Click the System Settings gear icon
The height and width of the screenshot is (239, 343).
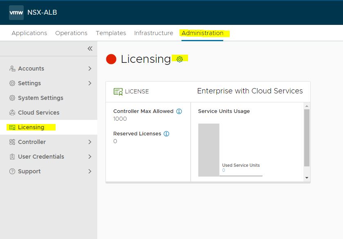pos(12,98)
